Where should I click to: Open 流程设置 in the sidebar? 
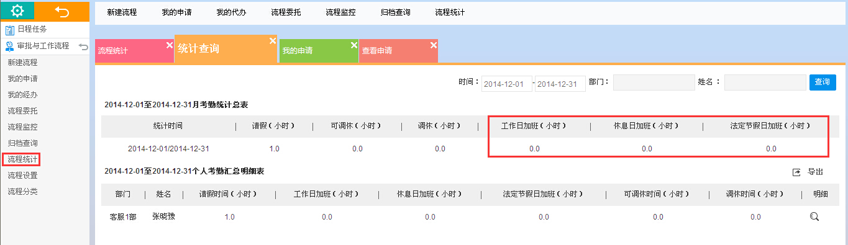pos(22,176)
